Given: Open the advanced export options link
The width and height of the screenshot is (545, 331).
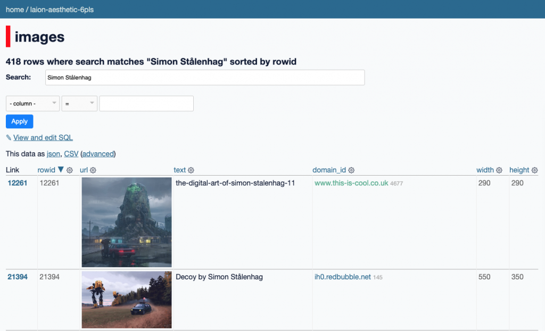Looking at the screenshot, I should pos(98,154).
